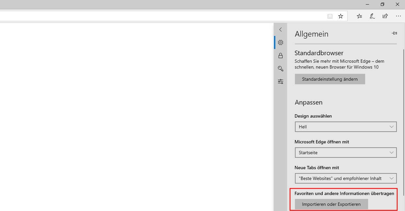
Task: Click Importieren oder Exportieren button
Action: pyautogui.click(x=331, y=204)
